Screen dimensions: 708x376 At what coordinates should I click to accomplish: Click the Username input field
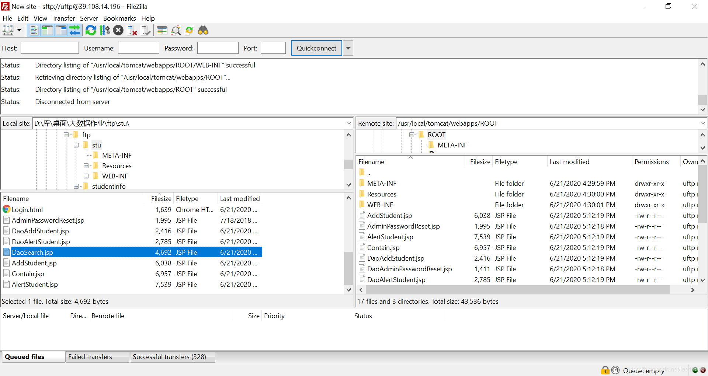tap(139, 48)
